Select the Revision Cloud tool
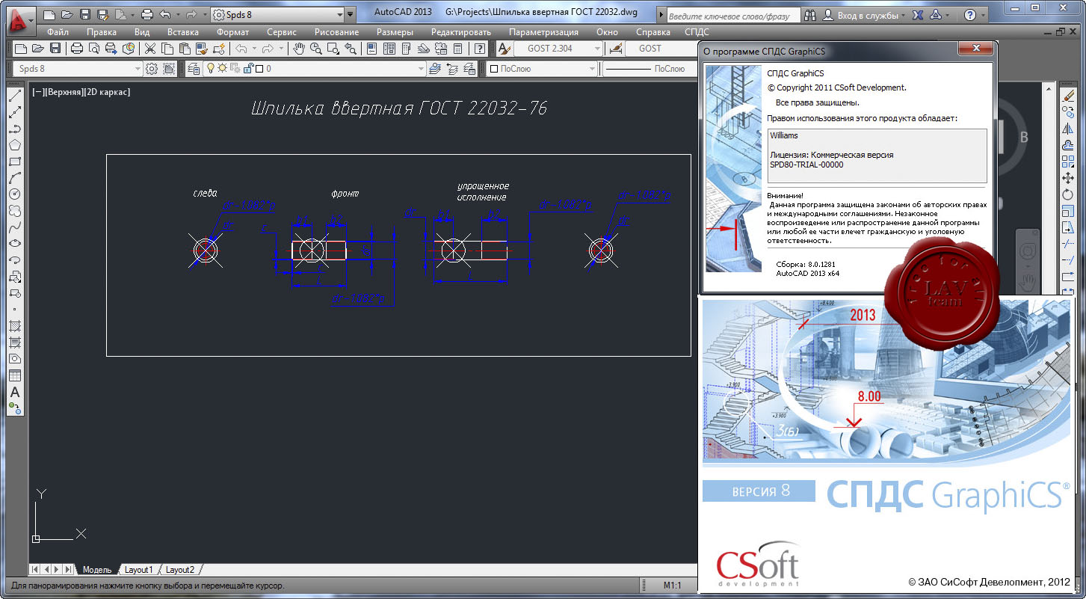This screenshot has height=599, width=1086. click(x=14, y=211)
